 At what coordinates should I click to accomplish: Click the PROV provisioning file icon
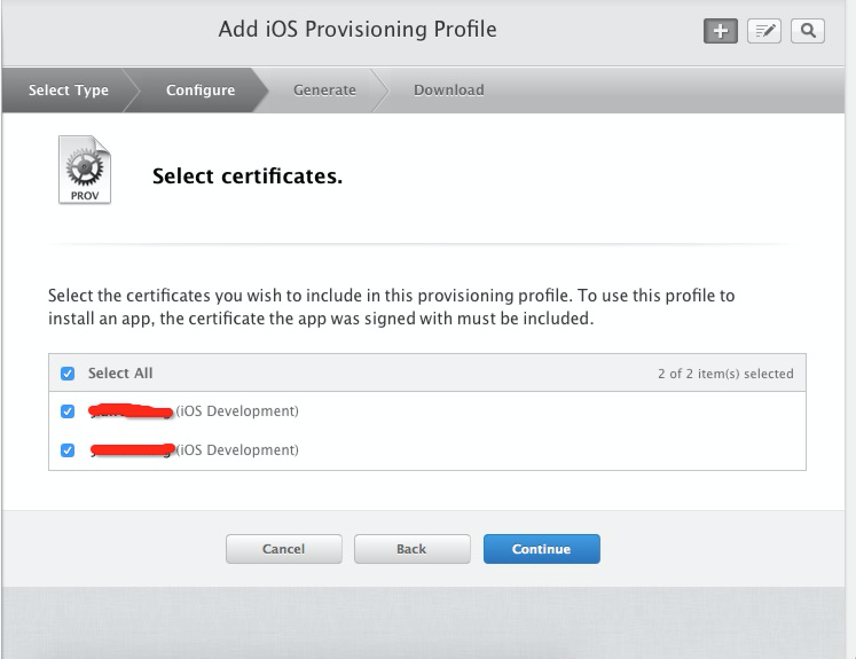point(85,170)
